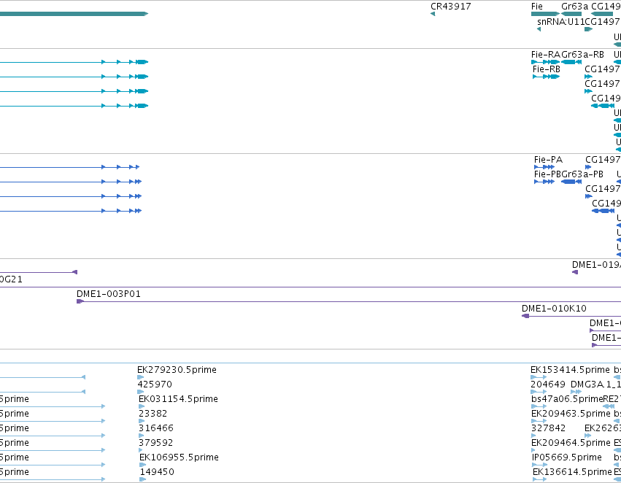This screenshot has height=483, width=621.
Task: Select the Fie-RB transcript
Action: point(546,77)
